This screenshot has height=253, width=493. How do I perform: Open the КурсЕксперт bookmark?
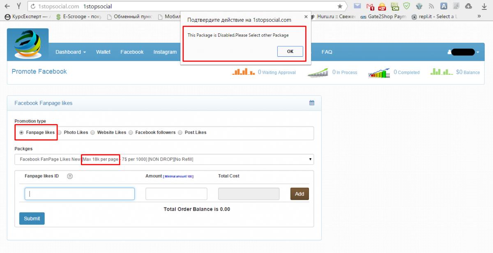pyautogui.click(x=27, y=17)
